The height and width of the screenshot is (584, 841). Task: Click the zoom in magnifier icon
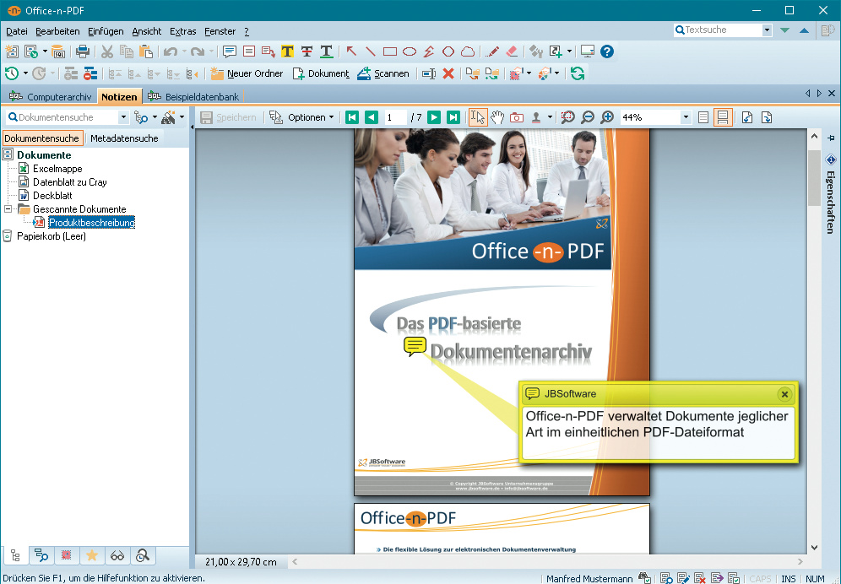pyautogui.click(x=607, y=117)
